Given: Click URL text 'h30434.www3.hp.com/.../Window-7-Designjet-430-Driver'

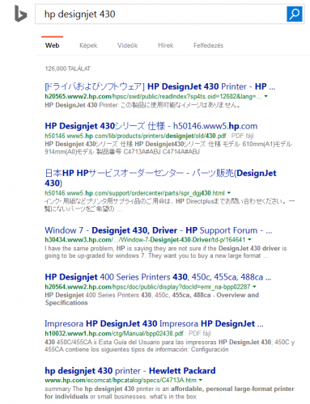Looking at the screenshot, I should pos(145,239).
